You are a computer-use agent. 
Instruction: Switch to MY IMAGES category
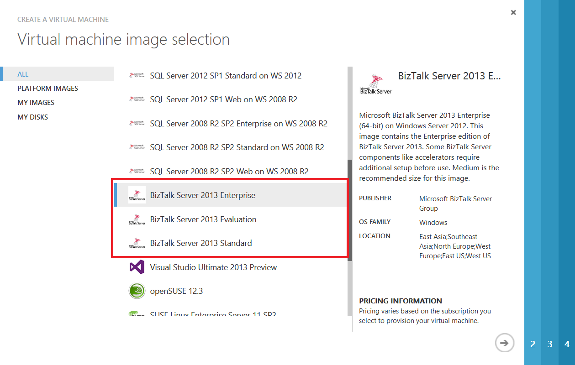[x=36, y=103]
